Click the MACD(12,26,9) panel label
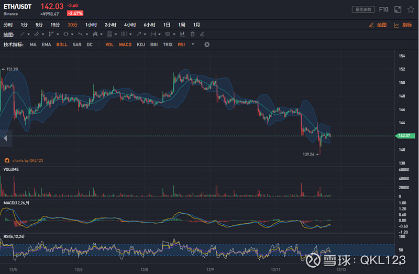Image resolution: width=419 pixels, height=274 pixels. click(16, 203)
